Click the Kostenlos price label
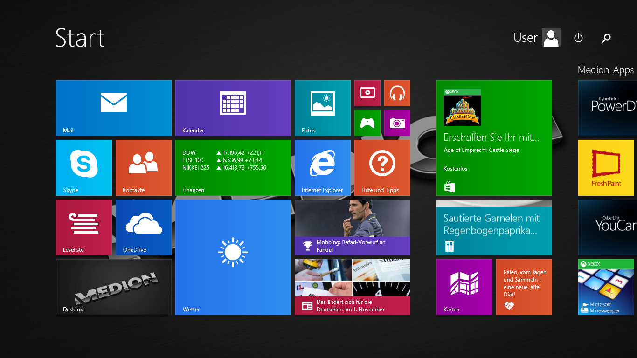This screenshot has height=358, width=637. (x=456, y=169)
